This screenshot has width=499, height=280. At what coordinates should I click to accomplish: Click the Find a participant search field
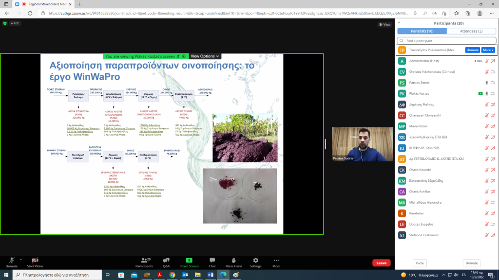click(446, 41)
